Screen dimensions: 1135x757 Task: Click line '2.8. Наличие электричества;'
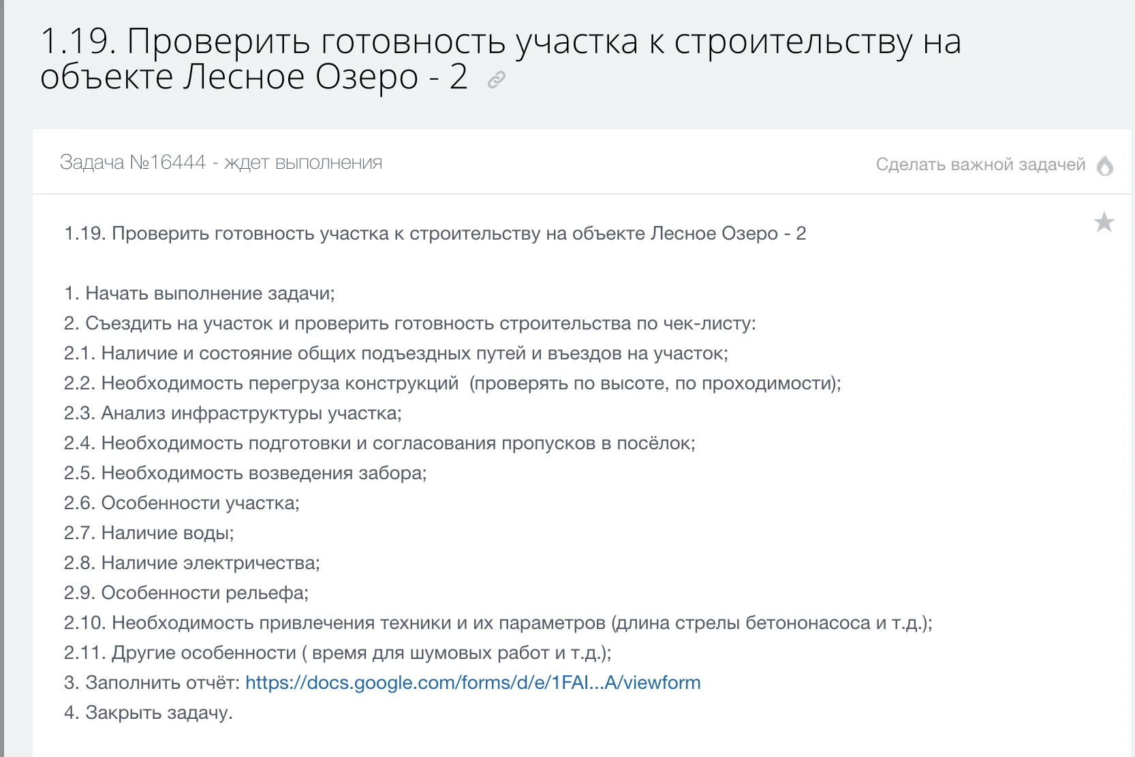click(x=192, y=563)
